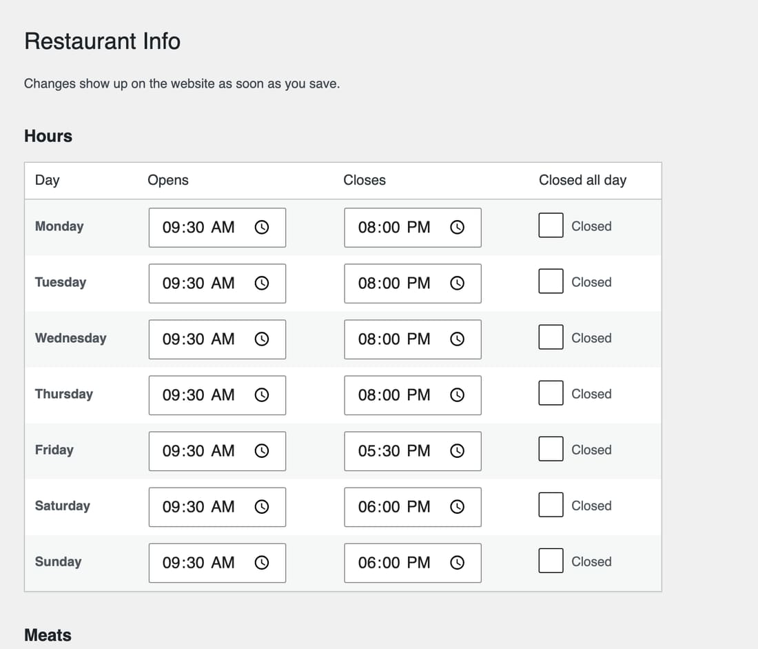Select Sunday opens time field

[217, 563]
